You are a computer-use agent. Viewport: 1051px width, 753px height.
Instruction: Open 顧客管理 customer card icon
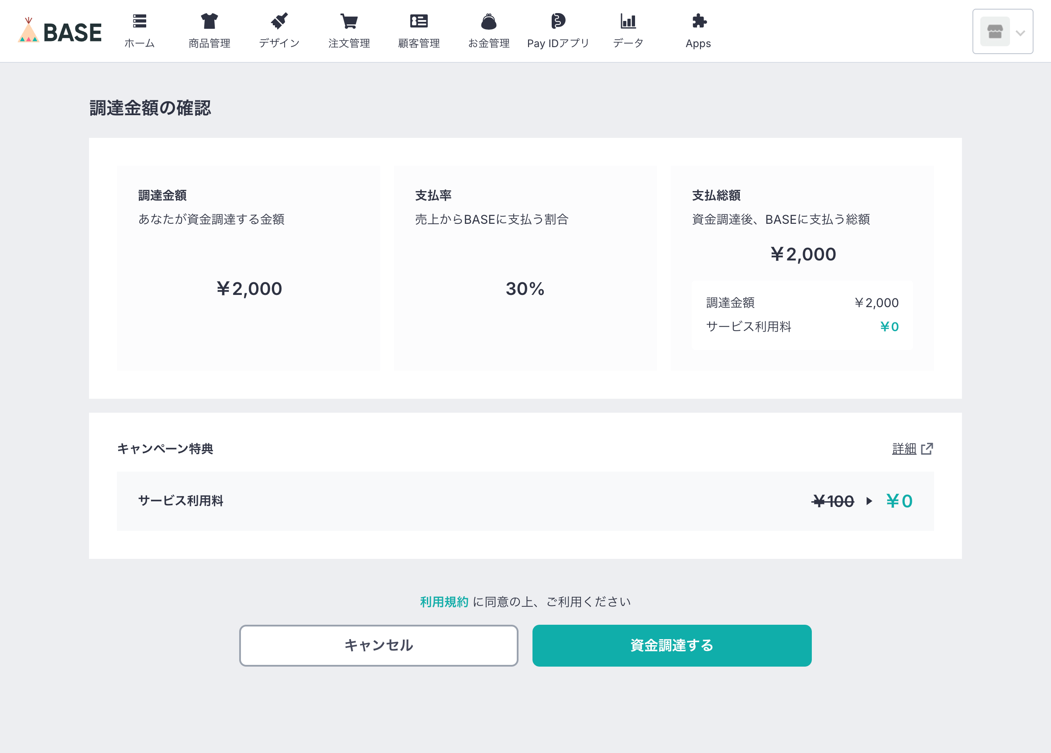point(419,21)
